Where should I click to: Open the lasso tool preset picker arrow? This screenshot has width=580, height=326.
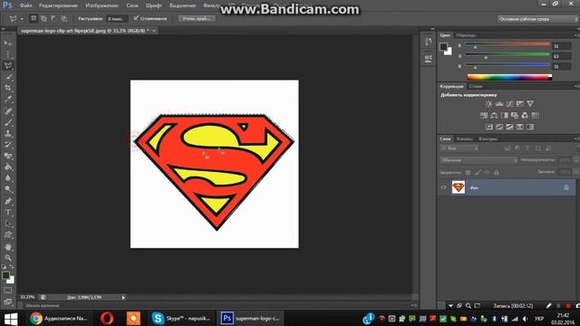pos(22,18)
